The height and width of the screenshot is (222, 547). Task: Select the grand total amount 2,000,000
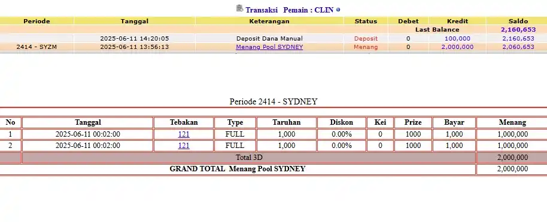pyautogui.click(x=512, y=169)
